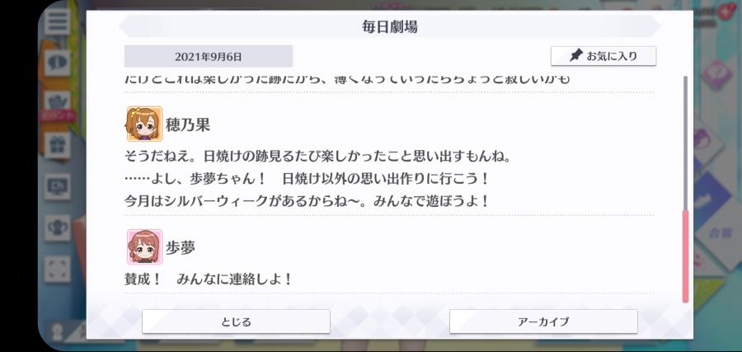
Task: Tap the fullscreen expand icon
Action: coord(57,270)
